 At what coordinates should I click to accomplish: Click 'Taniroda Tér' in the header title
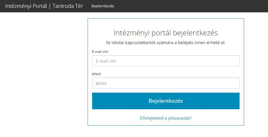click(68, 6)
